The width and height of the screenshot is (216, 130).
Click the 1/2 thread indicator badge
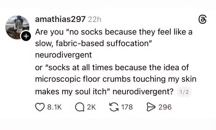tap(184, 92)
